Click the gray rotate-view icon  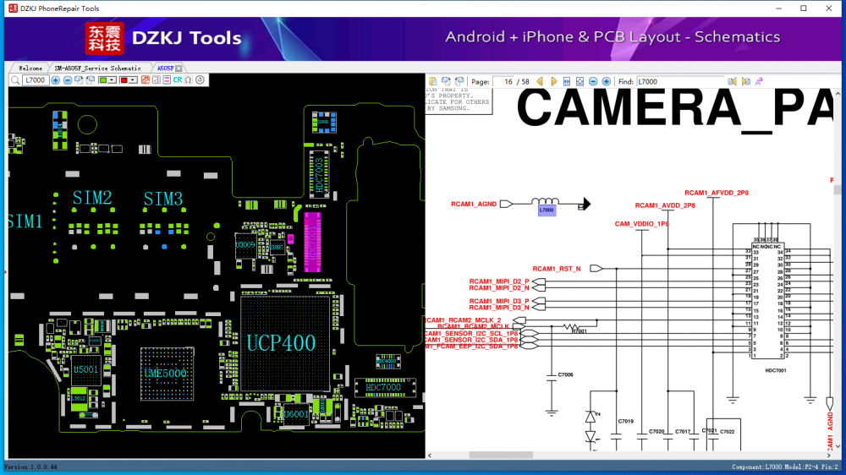(156, 80)
